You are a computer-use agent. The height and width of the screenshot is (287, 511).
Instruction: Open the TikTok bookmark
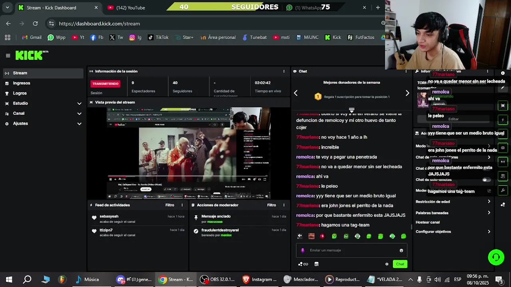tap(158, 37)
